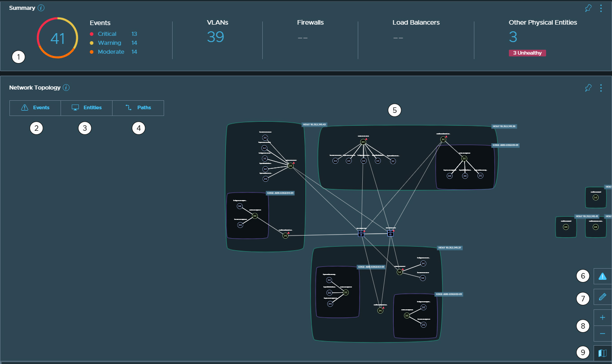Select hub router node inside EDGE ARK-EDGE04-01
This screenshot has width=612, height=364.
pos(255,216)
